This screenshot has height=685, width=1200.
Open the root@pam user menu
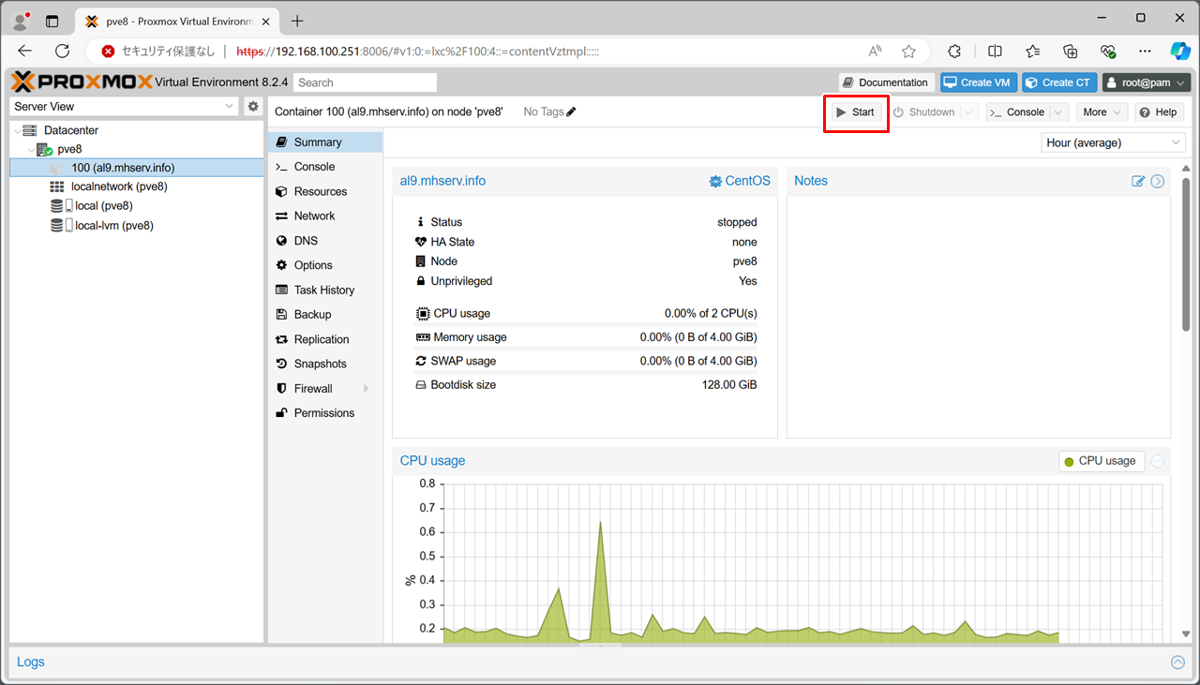pyautogui.click(x=1147, y=82)
